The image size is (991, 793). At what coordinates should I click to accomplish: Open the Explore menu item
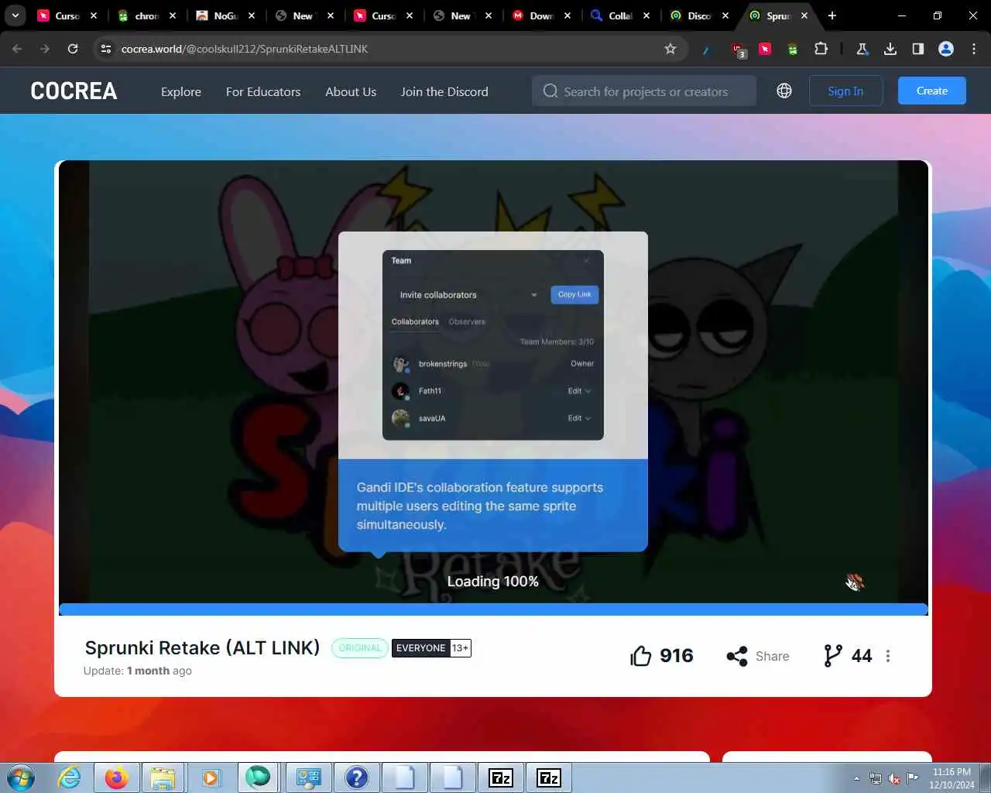point(181,91)
